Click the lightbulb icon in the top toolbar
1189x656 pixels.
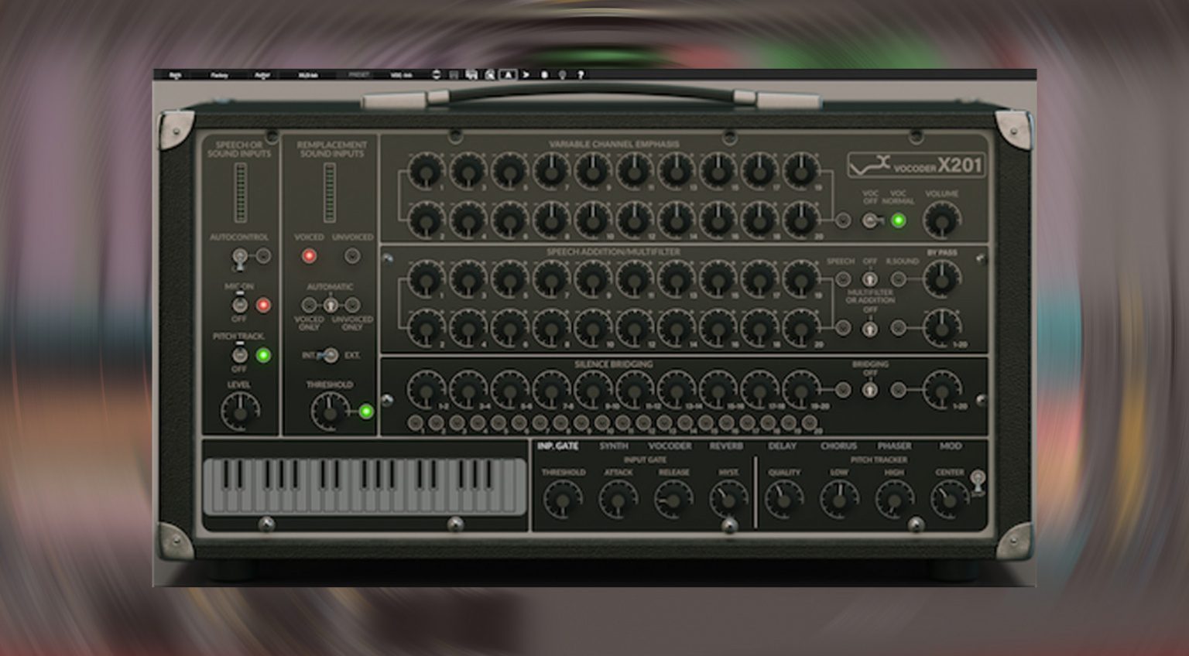(563, 75)
